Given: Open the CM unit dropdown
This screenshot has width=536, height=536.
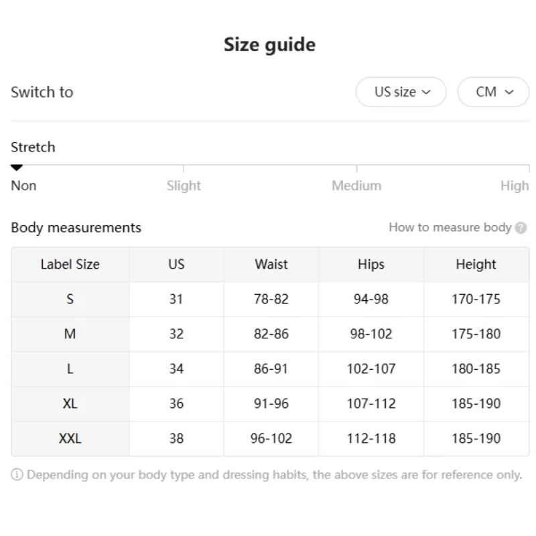Looking at the screenshot, I should tap(493, 92).
